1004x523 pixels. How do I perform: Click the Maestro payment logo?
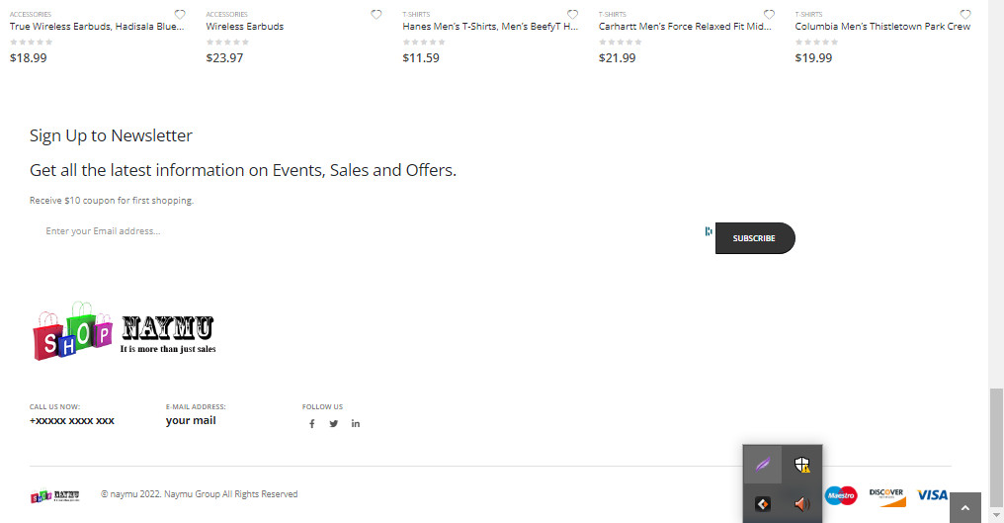tap(841, 495)
